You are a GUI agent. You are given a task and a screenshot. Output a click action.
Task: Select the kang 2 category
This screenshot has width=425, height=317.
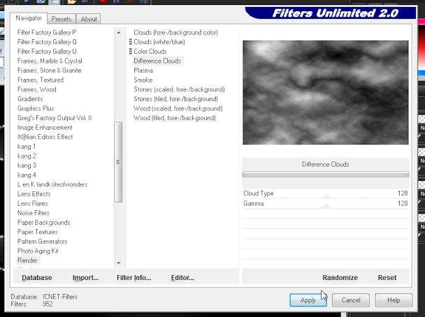click(x=27, y=156)
